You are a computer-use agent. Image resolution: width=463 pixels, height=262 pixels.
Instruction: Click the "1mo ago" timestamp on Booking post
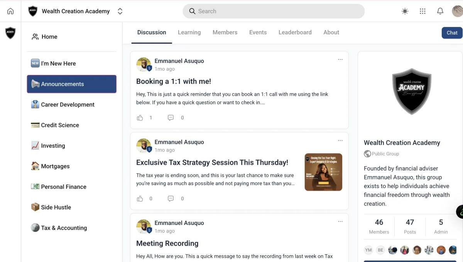click(x=165, y=69)
